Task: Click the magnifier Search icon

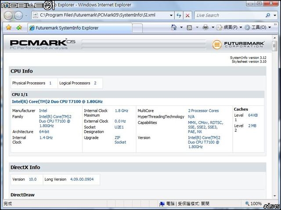Action: [x=268, y=15]
